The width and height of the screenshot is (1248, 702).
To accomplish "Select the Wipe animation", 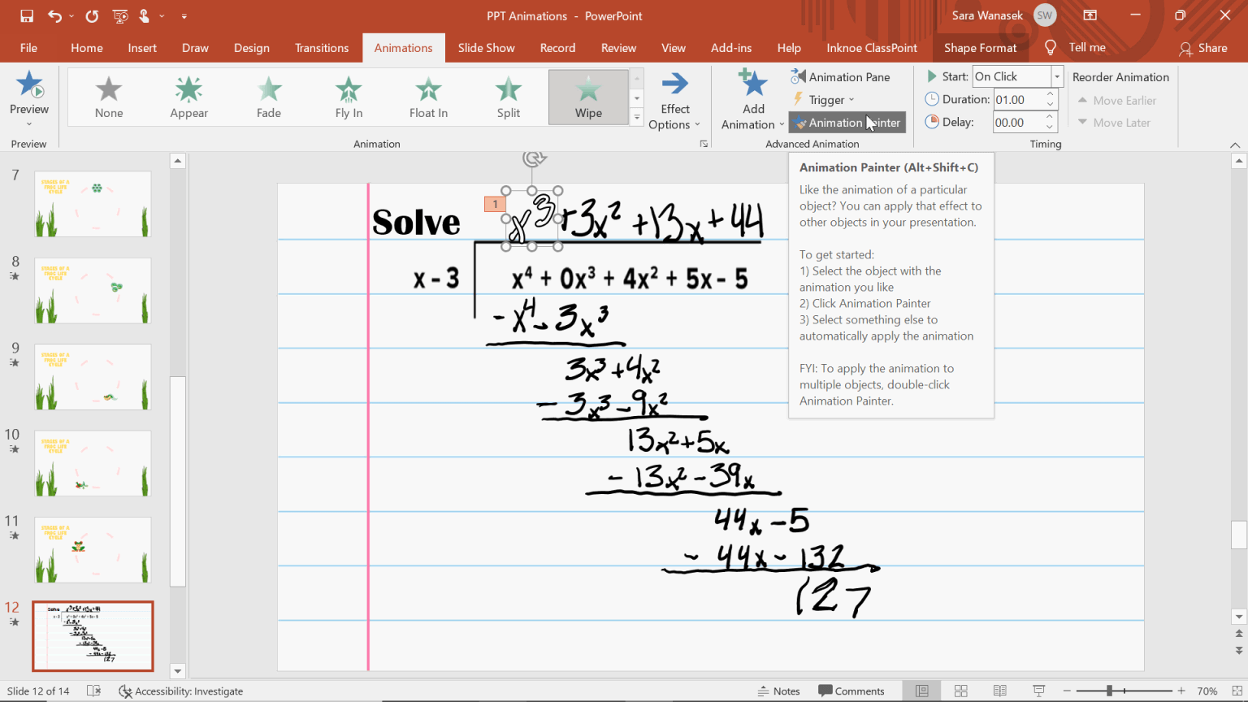I will click(x=587, y=97).
